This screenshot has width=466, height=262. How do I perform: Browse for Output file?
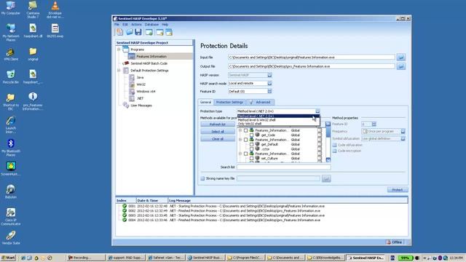click(401, 66)
